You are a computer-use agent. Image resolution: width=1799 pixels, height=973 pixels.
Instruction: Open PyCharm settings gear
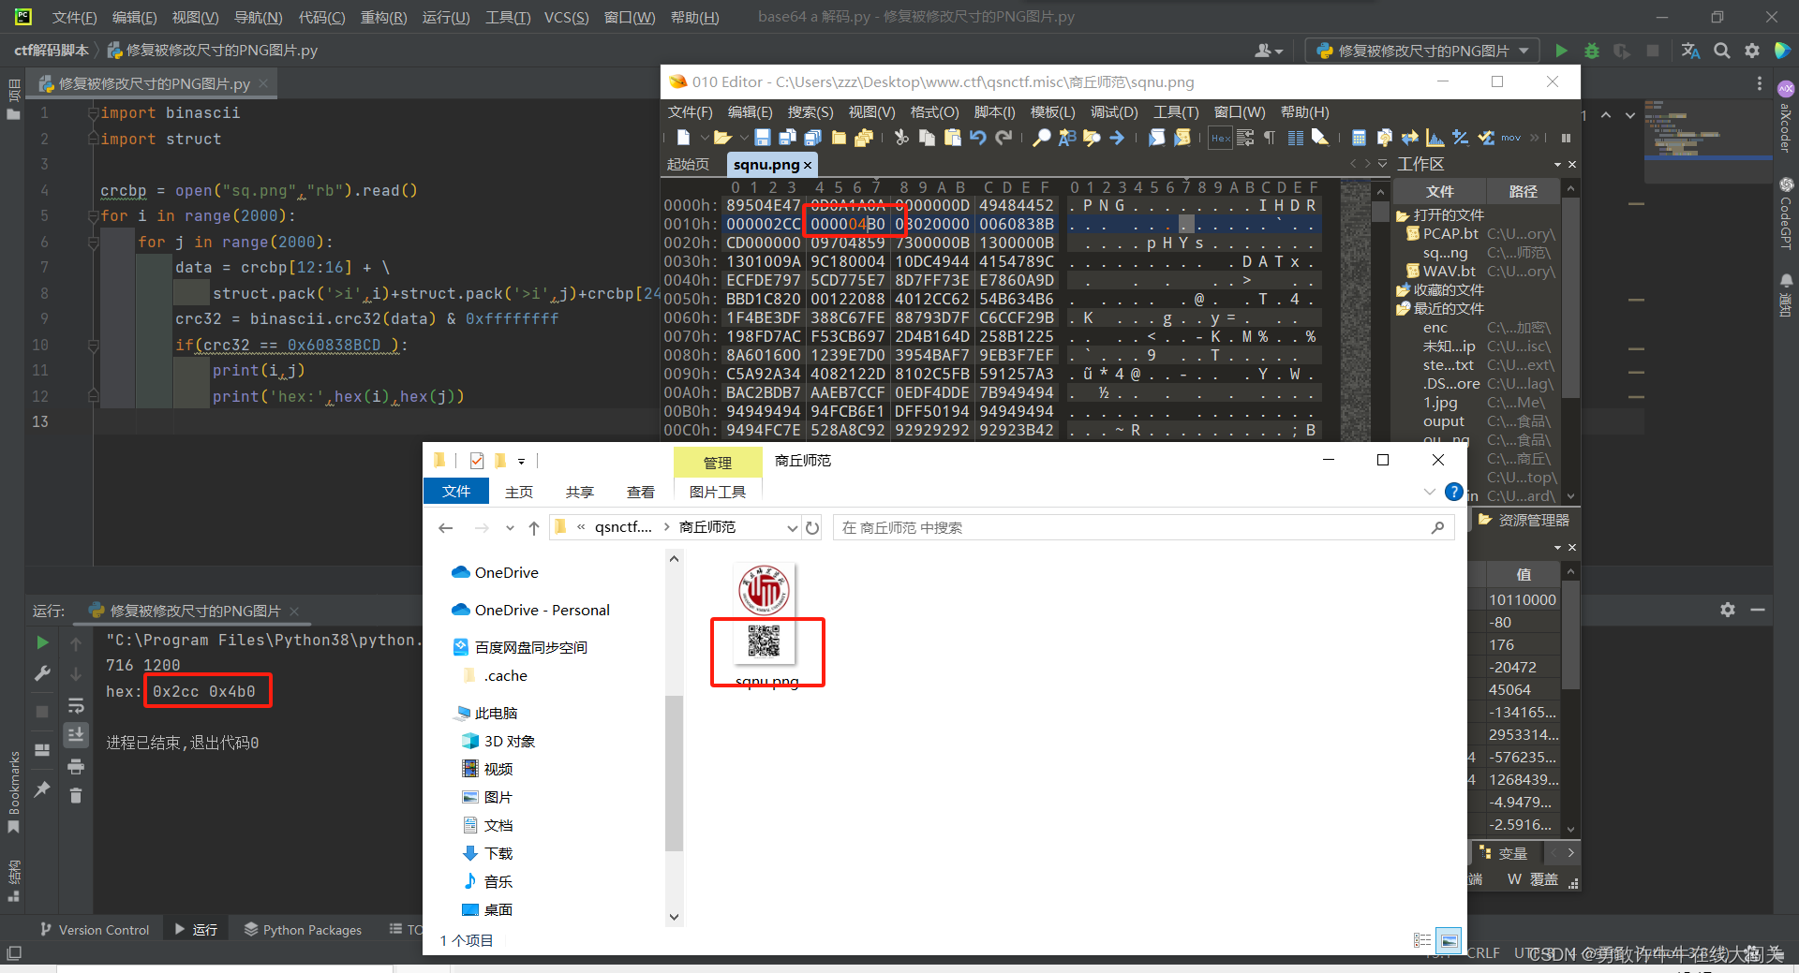click(1752, 51)
